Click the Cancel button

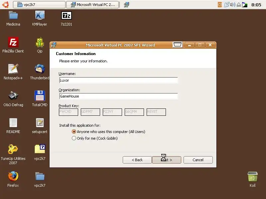tap(198, 160)
